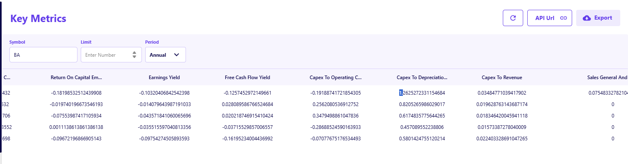Click the Free Cash Flow Yield header
This screenshot has width=628, height=164.
(248, 77)
